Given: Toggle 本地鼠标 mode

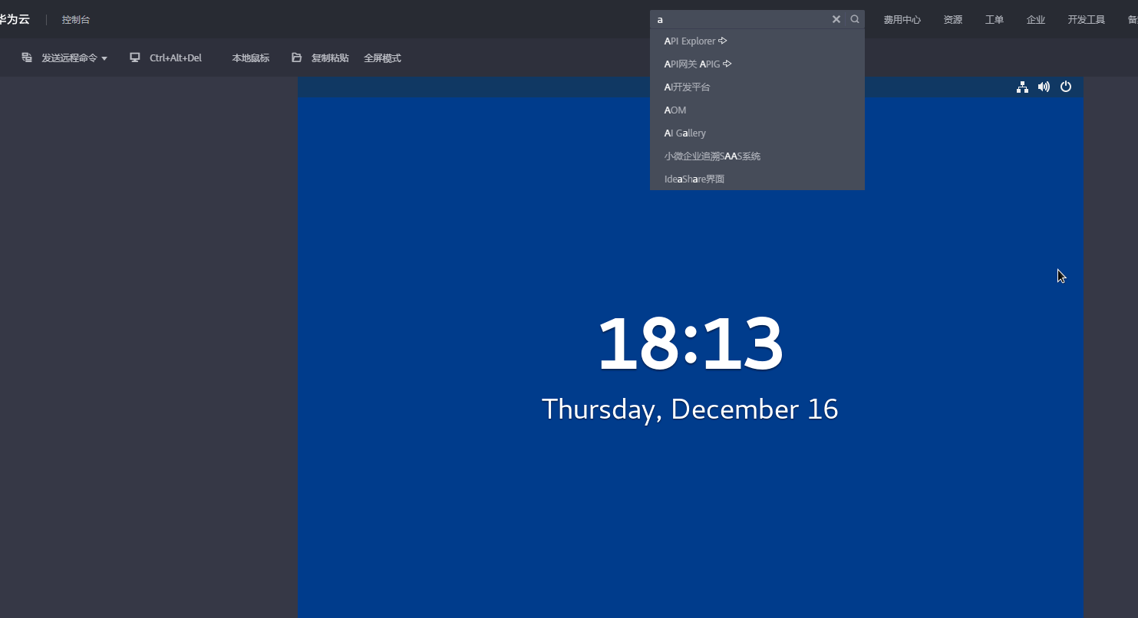Looking at the screenshot, I should coord(251,58).
